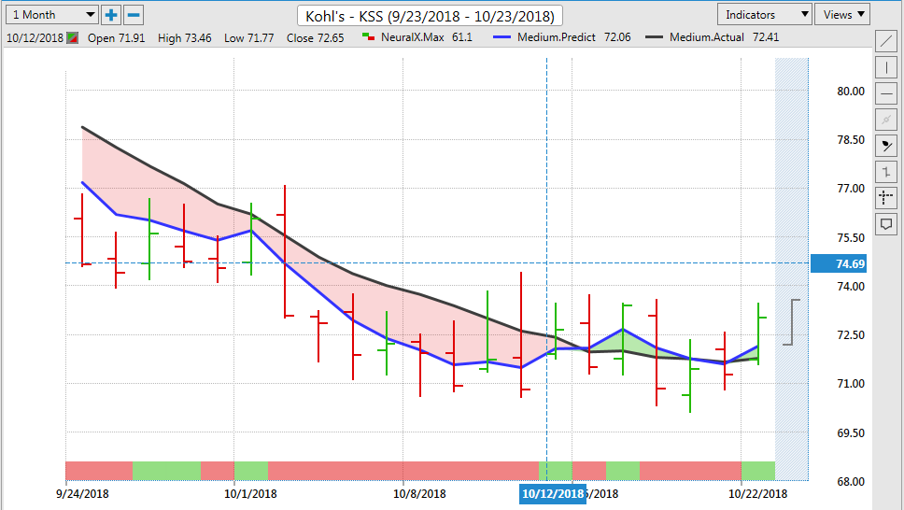904x510 pixels.
Task: Click the 68.00 price axis label
Action: coord(851,481)
